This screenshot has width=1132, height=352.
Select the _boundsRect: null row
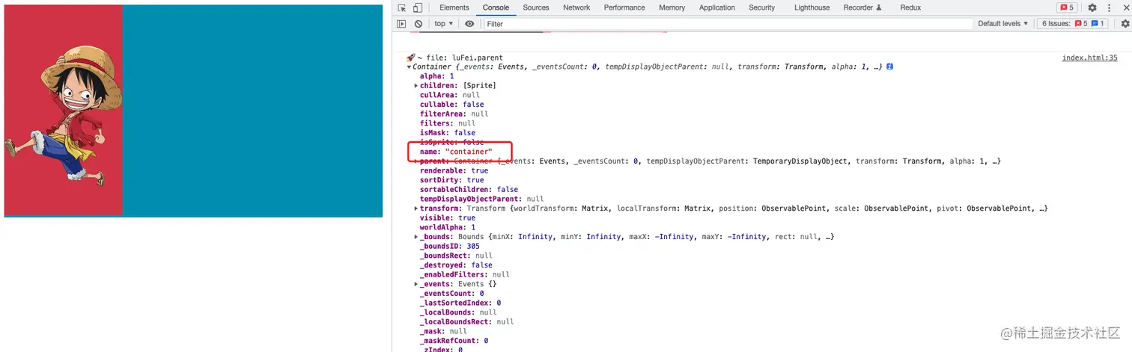tap(457, 256)
